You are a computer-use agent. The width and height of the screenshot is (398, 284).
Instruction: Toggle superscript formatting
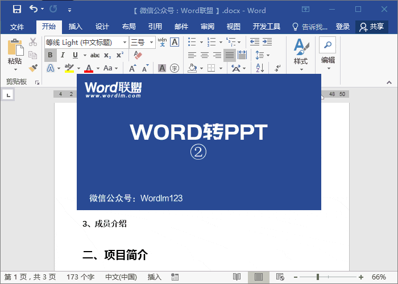[x=120, y=55]
